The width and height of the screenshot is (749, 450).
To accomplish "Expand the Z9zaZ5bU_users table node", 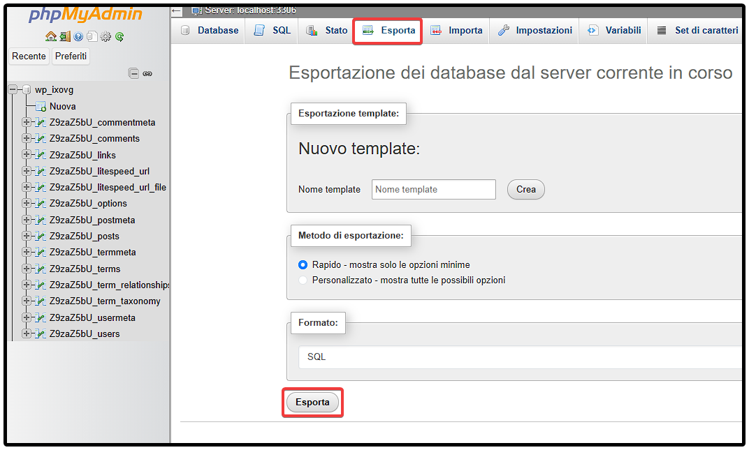I will click(27, 333).
